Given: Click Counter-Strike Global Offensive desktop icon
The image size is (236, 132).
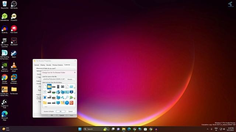Looking at the screenshot, I should pyautogui.click(x=4, y=91).
